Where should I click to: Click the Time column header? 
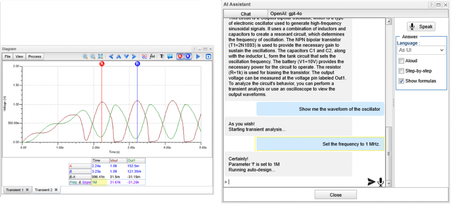[x=100, y=161]
